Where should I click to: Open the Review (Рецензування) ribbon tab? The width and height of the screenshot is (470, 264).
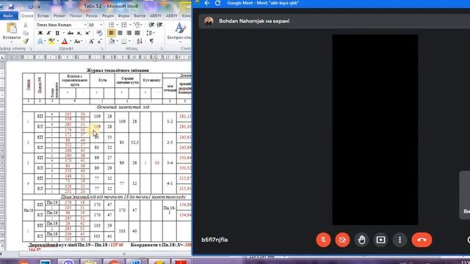pyautogui.click(x=108, y=15)
